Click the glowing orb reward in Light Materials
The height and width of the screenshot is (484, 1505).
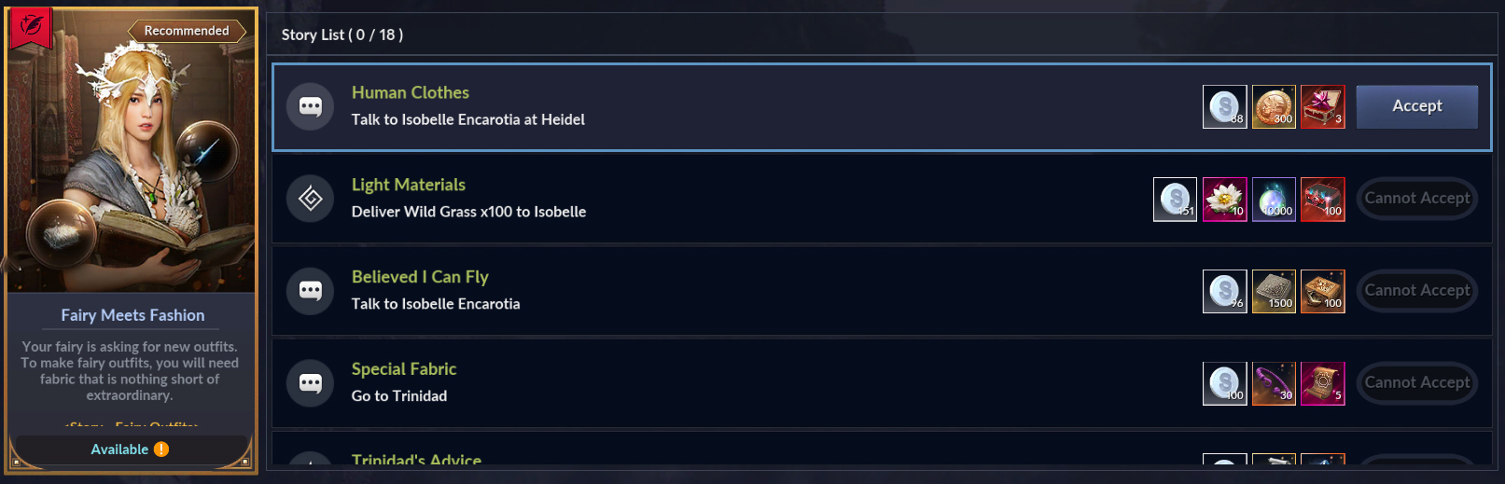(1274, 199)
